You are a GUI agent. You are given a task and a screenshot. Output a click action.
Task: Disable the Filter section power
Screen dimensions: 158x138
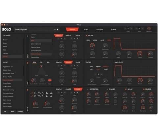(x=86, y=35)
